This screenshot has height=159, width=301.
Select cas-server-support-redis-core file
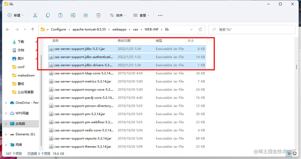pos(127,130)
